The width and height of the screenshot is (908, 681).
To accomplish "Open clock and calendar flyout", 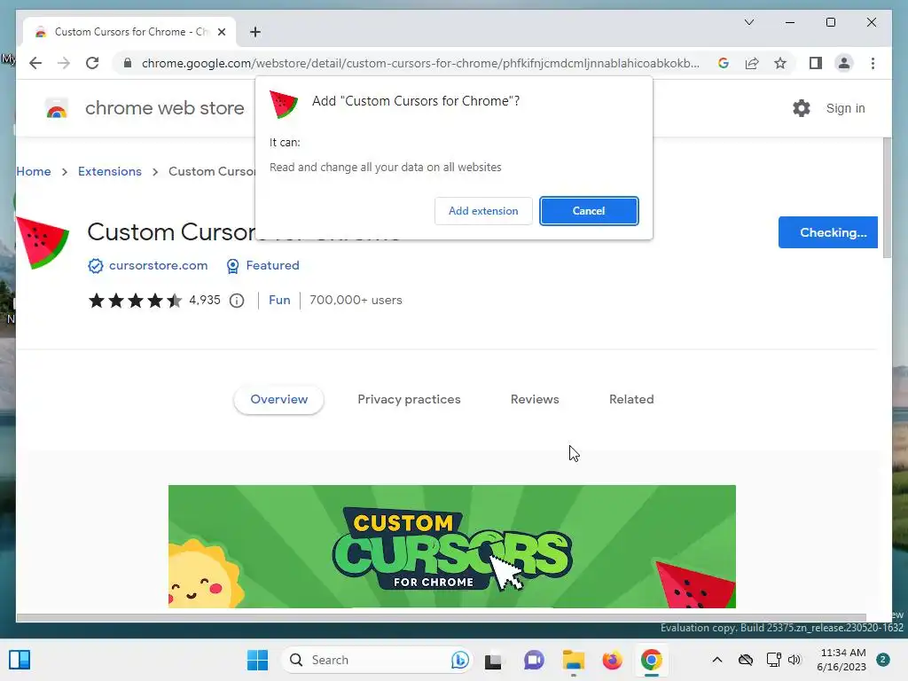I will pyautogui.click(x=841, y=660).
